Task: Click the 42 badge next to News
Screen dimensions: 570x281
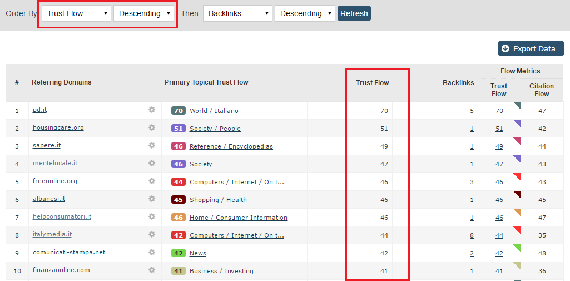Action: (x=179, y=253)
